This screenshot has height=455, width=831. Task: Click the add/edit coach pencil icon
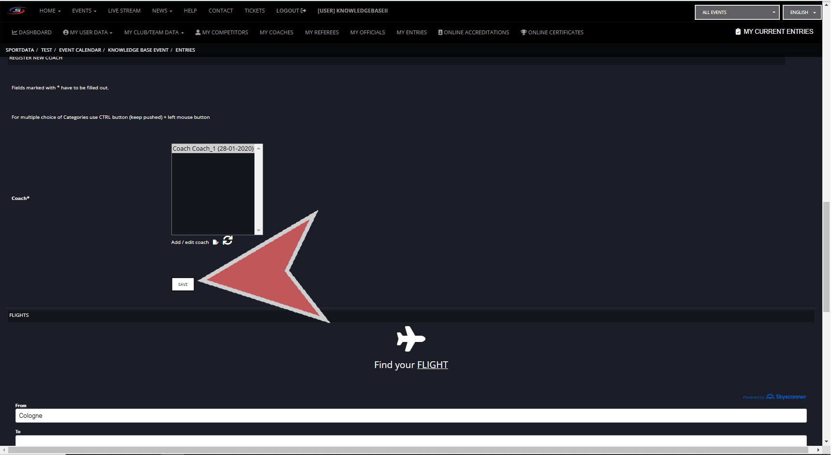pyautogui.click(x=215, y=242)
